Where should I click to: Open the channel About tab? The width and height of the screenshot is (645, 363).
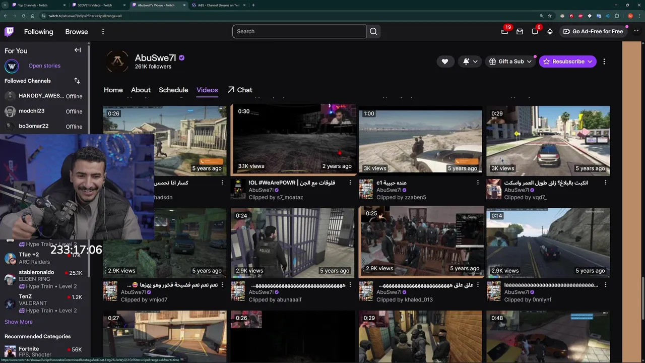pos(141,90)
